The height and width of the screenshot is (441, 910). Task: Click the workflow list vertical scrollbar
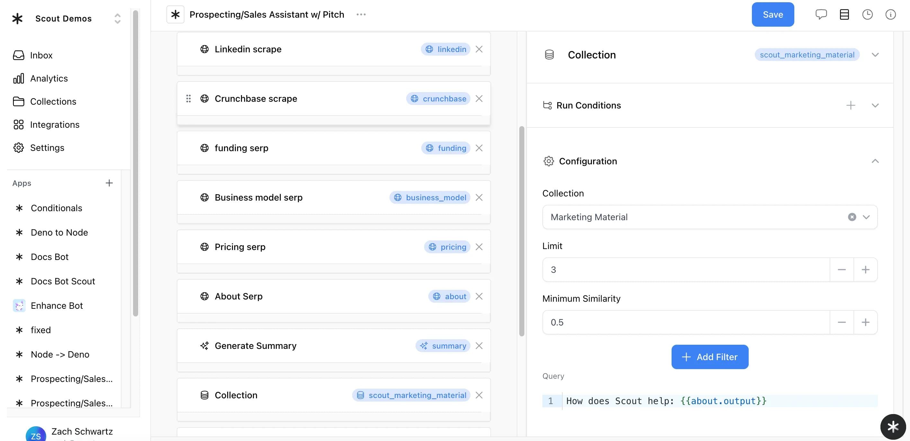tap(522, 231)
